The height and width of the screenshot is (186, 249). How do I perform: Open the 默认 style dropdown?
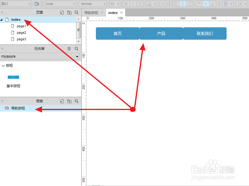coord(16,4)
